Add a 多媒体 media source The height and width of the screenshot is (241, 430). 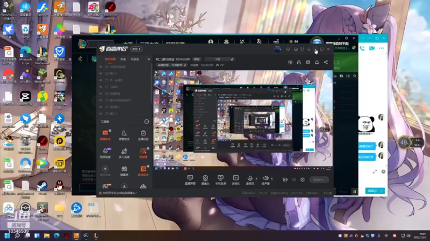coord(235,180)
